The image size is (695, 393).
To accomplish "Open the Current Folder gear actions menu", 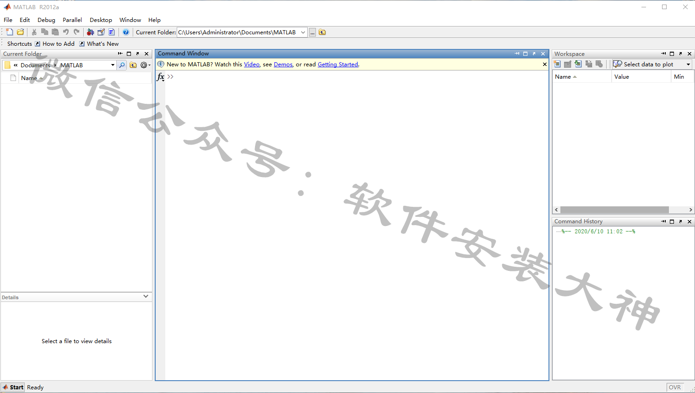I will 145,65.
